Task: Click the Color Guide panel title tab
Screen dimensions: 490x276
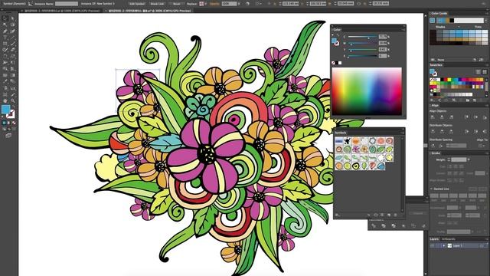Action: tap(439, 14)
